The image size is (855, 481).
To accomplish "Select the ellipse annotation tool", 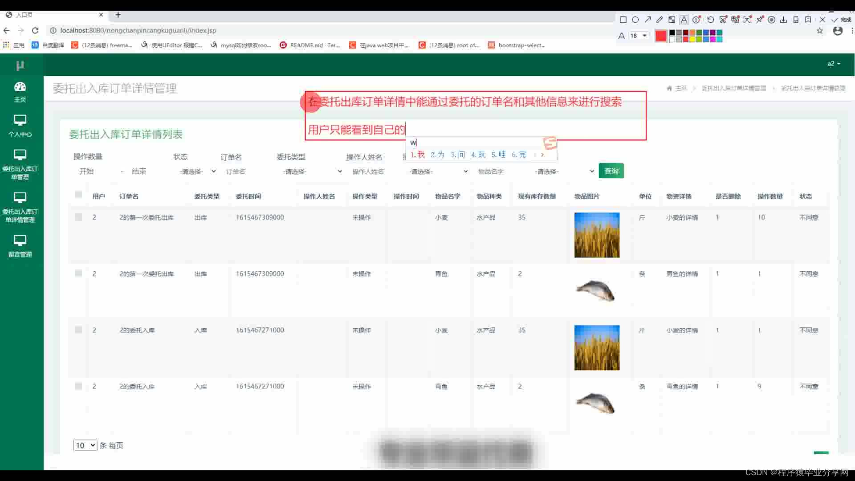I will coord(635,20).
